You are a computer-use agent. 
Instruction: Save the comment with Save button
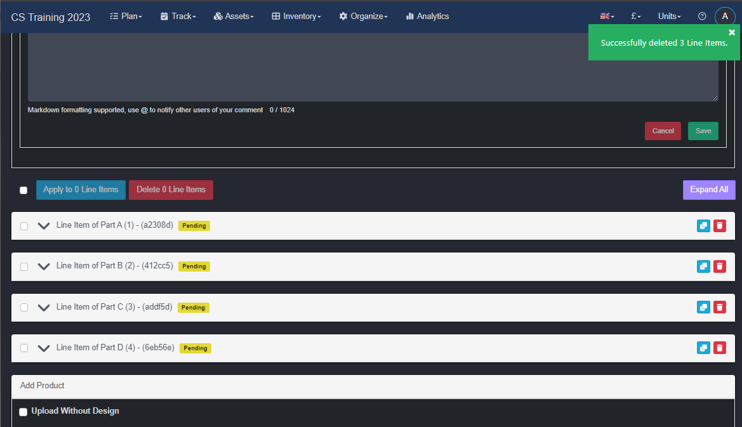(703, 131)
